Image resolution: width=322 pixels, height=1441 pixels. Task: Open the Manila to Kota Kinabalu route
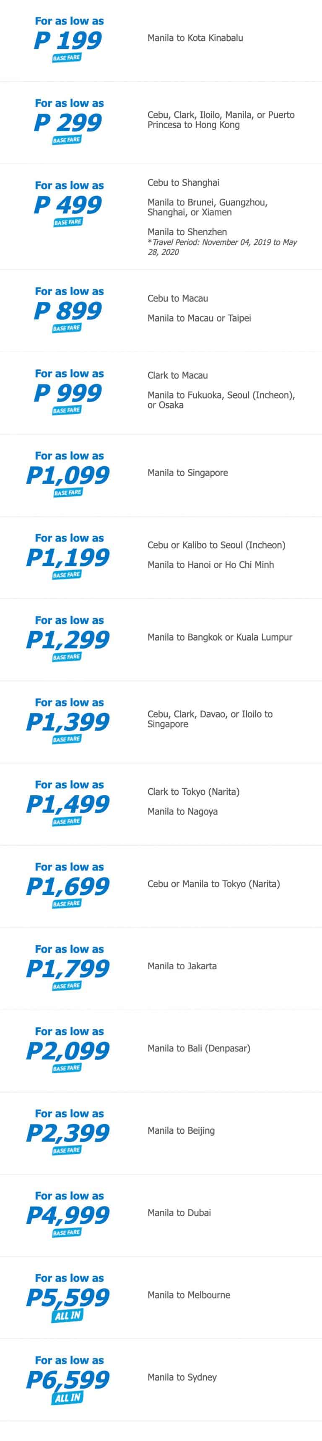[x=195, y=38]
